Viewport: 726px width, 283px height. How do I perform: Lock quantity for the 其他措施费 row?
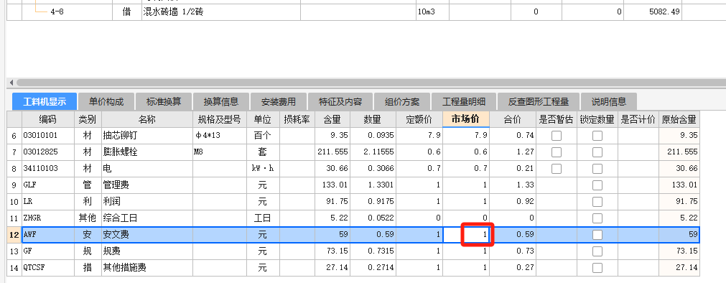(x=597, y=268)
